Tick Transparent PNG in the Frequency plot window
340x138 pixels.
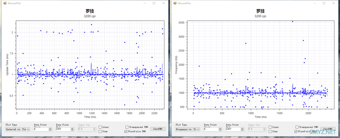(x=297, y=127)
